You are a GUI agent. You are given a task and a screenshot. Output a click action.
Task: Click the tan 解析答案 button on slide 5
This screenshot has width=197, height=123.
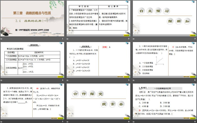pos(120,77)
